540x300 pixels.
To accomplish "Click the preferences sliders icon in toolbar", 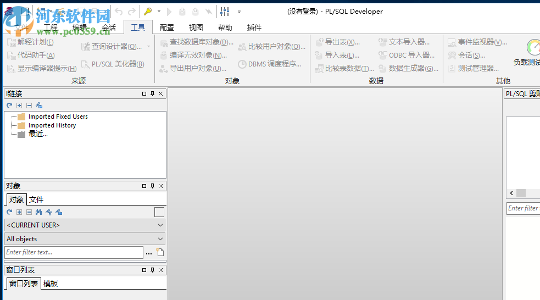I will [x=225, y=12].
